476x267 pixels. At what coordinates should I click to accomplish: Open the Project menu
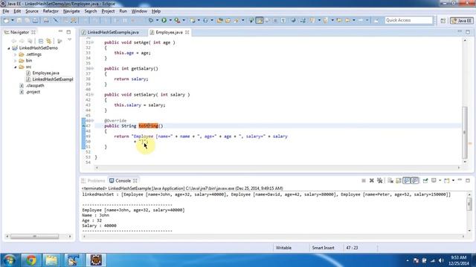pos(108,11)
